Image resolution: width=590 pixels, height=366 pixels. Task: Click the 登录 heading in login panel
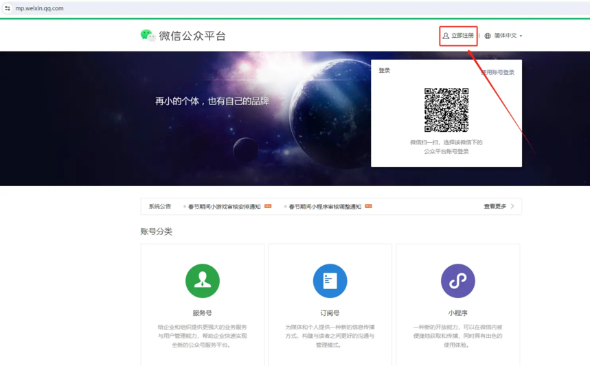pos(384,70)
